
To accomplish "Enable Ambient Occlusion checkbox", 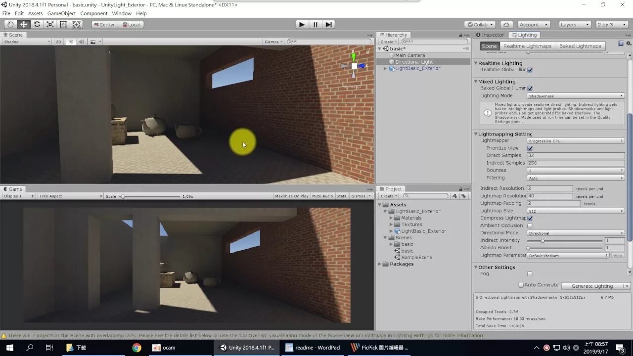I will click(x=530, y=225).
